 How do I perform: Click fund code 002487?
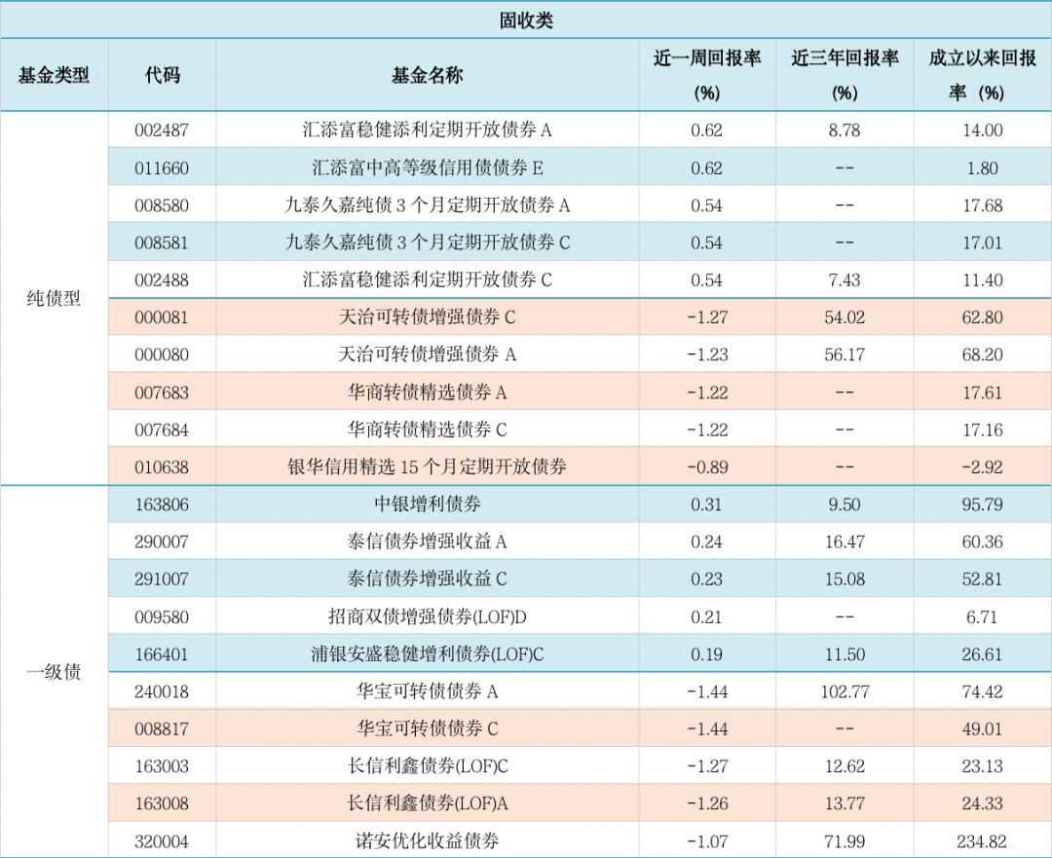pos(162,131)
